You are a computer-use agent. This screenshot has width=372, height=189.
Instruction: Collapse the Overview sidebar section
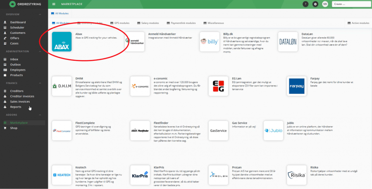[40, 14]
